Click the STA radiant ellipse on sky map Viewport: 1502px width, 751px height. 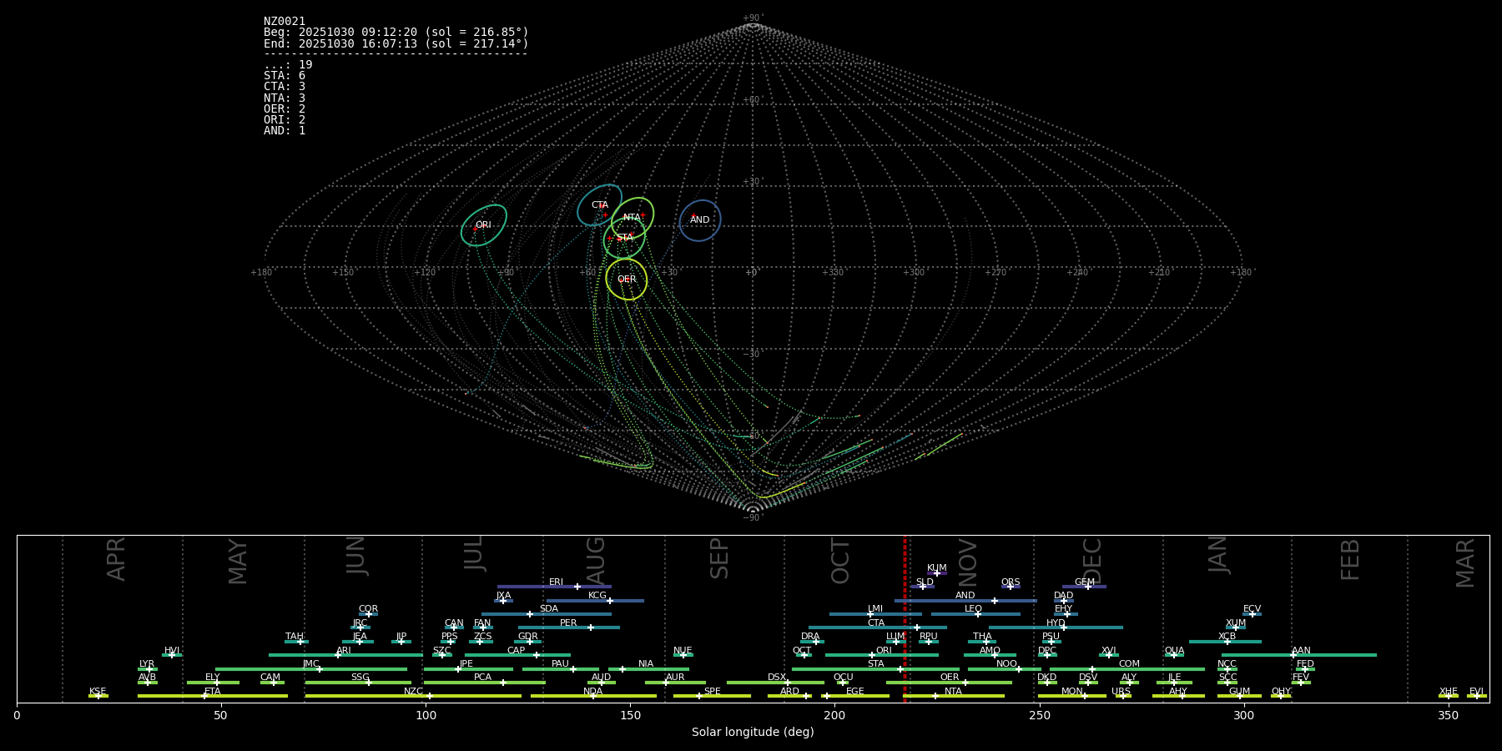[624, 238]
